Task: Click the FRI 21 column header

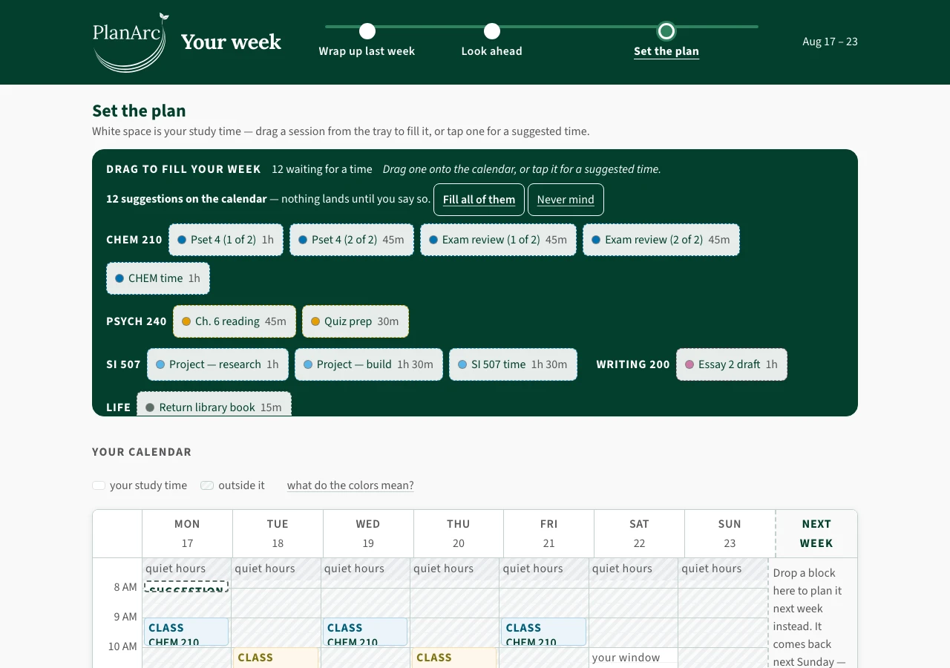Action: pyautogui.click(x=549, y=534)
